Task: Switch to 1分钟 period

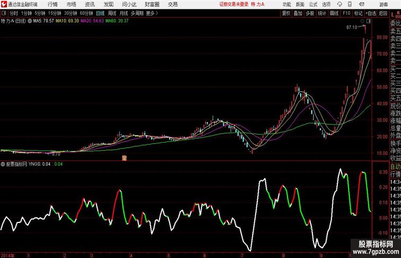Action: pos(27,13)
